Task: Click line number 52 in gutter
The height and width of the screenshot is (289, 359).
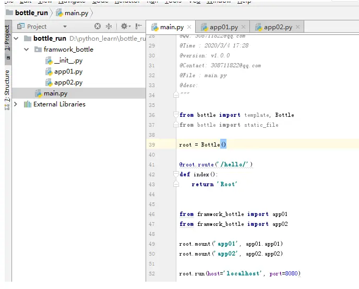Action: point(152,273)
